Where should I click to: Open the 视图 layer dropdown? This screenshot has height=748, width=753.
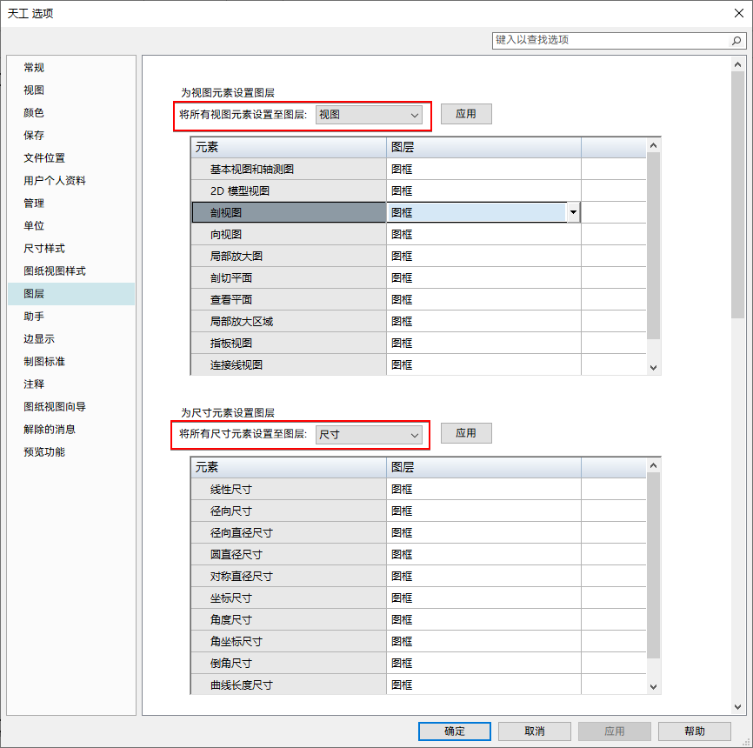pyautogui.click(x=369, y=115)
